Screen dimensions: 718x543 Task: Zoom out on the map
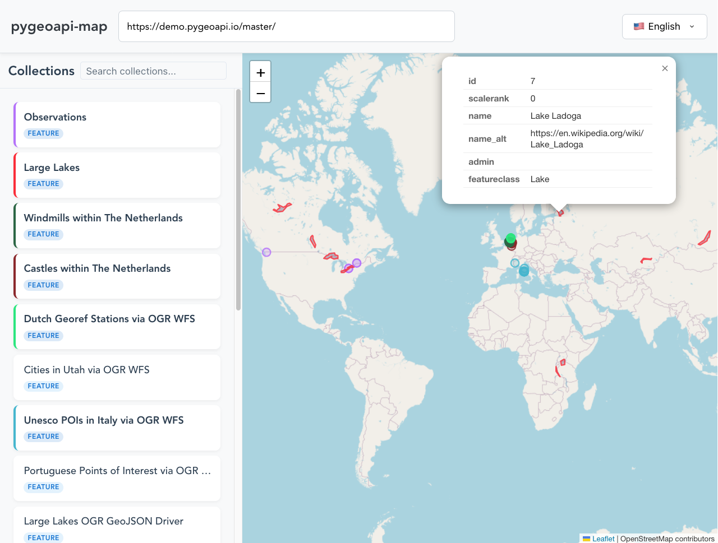tap(260, 92)
